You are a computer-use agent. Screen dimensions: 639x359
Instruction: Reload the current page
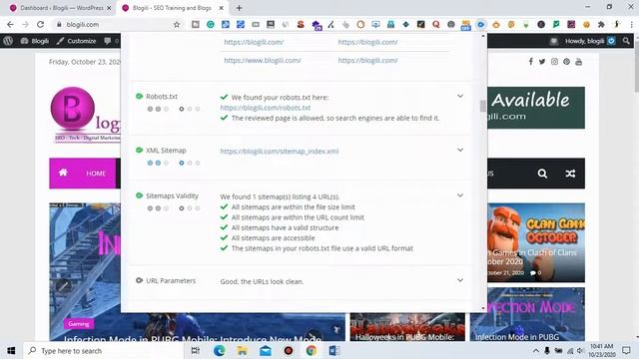[40, 24]
